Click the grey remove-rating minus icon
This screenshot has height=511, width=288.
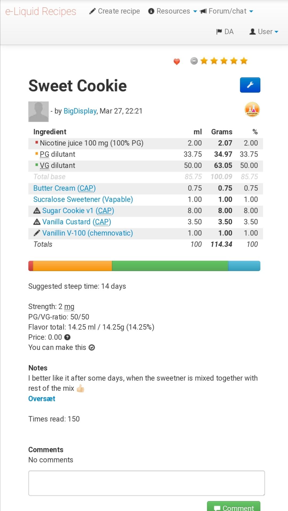pyautogui.click(x=194, y=61)
